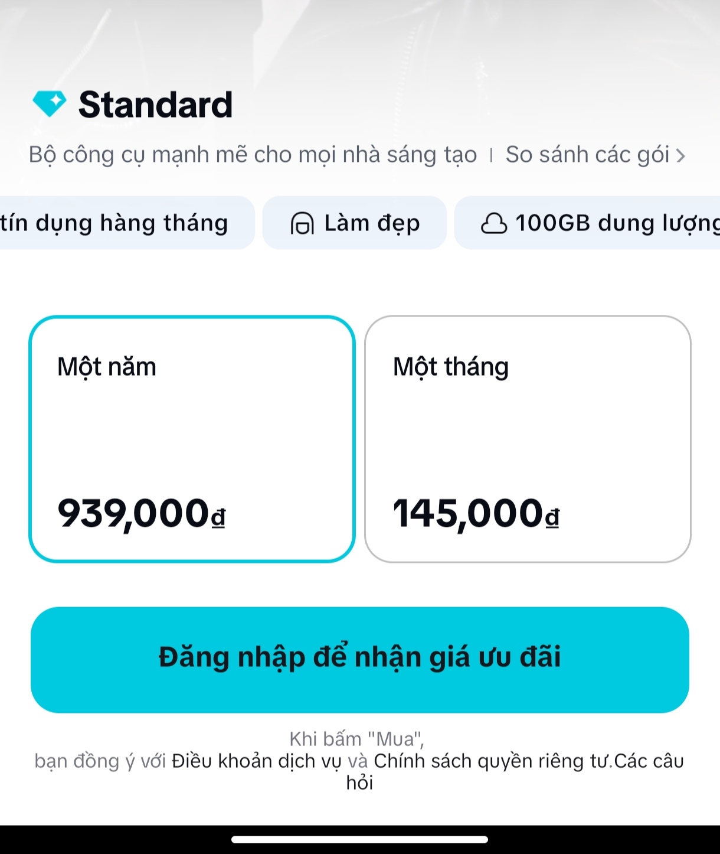Tap the Khi bấm "Mua" notice text
The image size is (720, 854).
click(x=356, y=739)
